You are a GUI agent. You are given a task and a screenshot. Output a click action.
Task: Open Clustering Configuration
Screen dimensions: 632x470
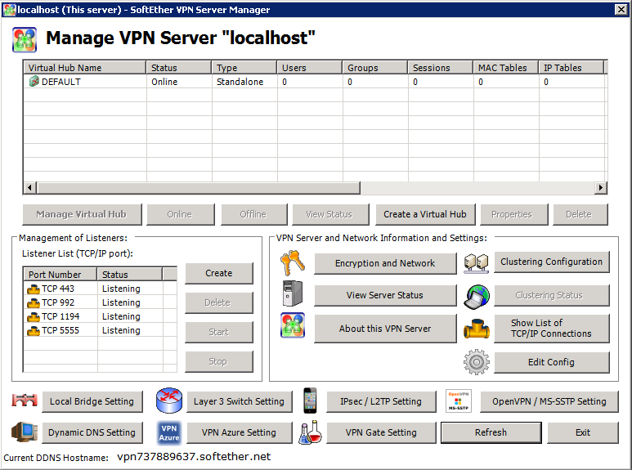pos(551,262)
